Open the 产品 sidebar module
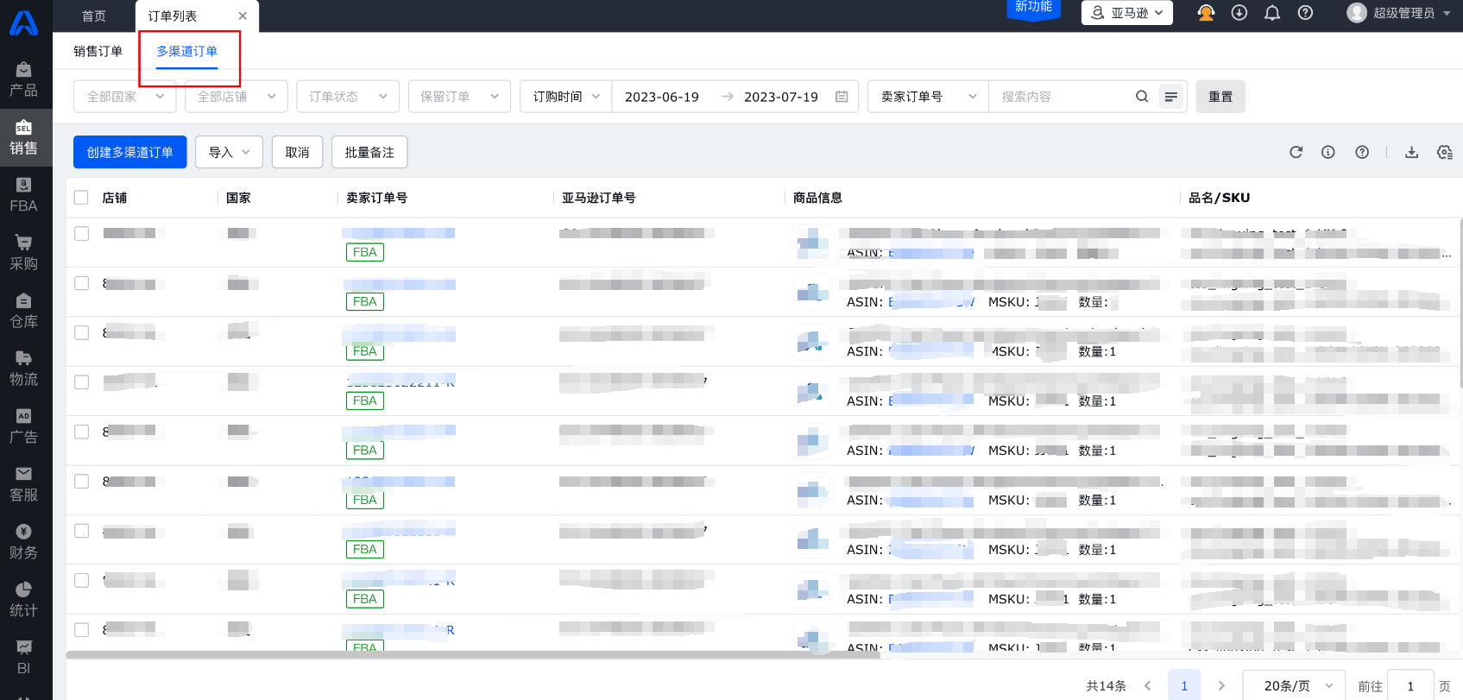1463x700 pixels. [x=23, y=79]
